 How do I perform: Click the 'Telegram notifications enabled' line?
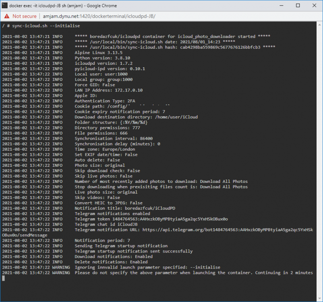(x=112, y=213)
